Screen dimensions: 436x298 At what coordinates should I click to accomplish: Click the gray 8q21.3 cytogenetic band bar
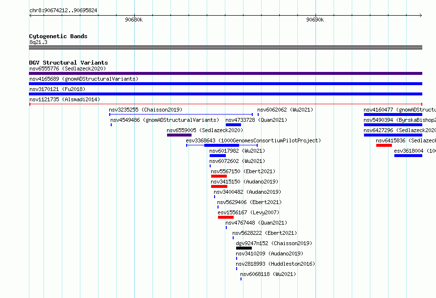coord(225,47)
